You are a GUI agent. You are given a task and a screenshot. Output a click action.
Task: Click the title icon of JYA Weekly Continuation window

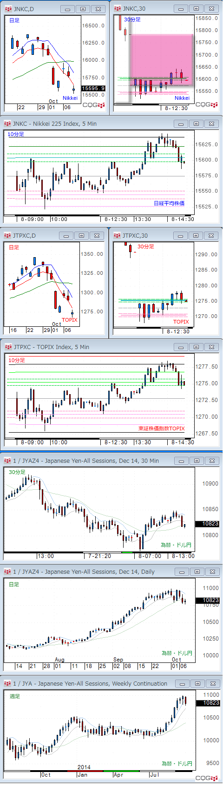7,683
